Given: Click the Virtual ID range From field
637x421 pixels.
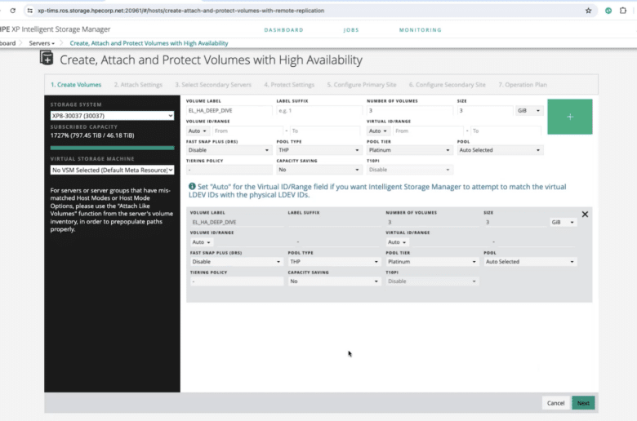Looking at the screenshot, I should (428, 131).
